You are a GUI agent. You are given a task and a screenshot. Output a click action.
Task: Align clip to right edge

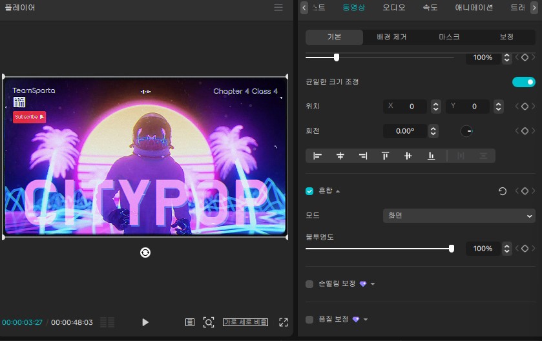tap(363, 156)
